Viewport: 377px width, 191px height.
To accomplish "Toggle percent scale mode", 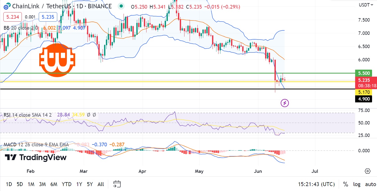I will (x=346, y=184).
